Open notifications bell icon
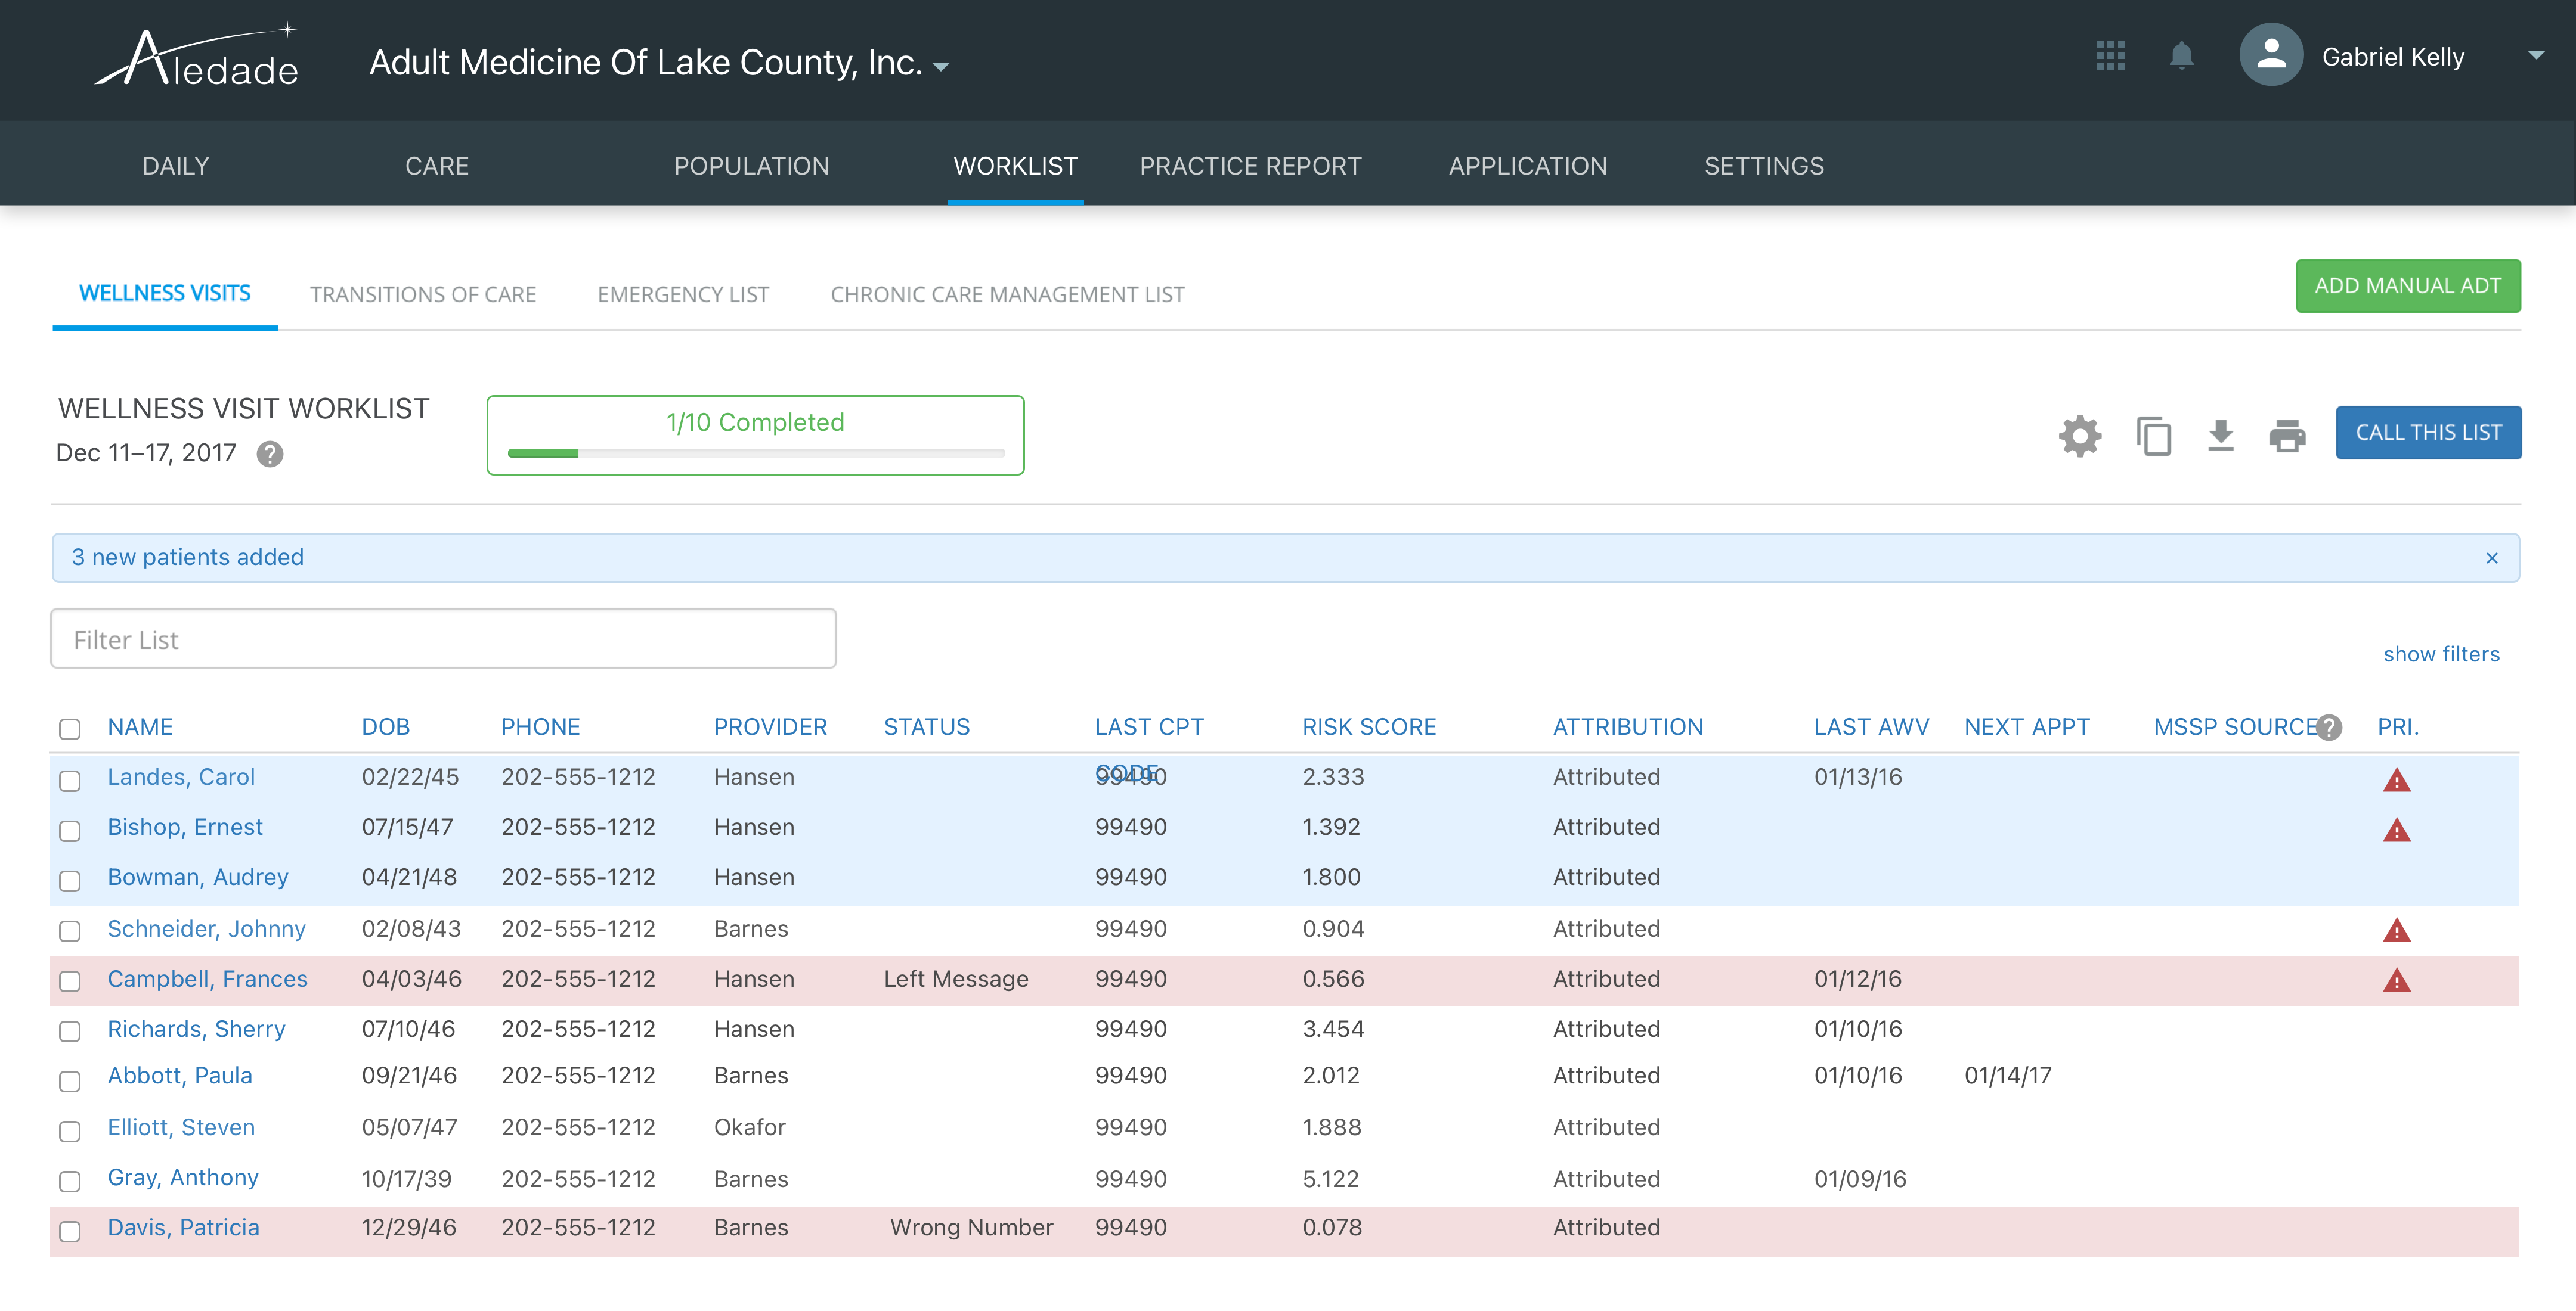Screen dimensions: 2576x1311 [x=2182, y=56]
